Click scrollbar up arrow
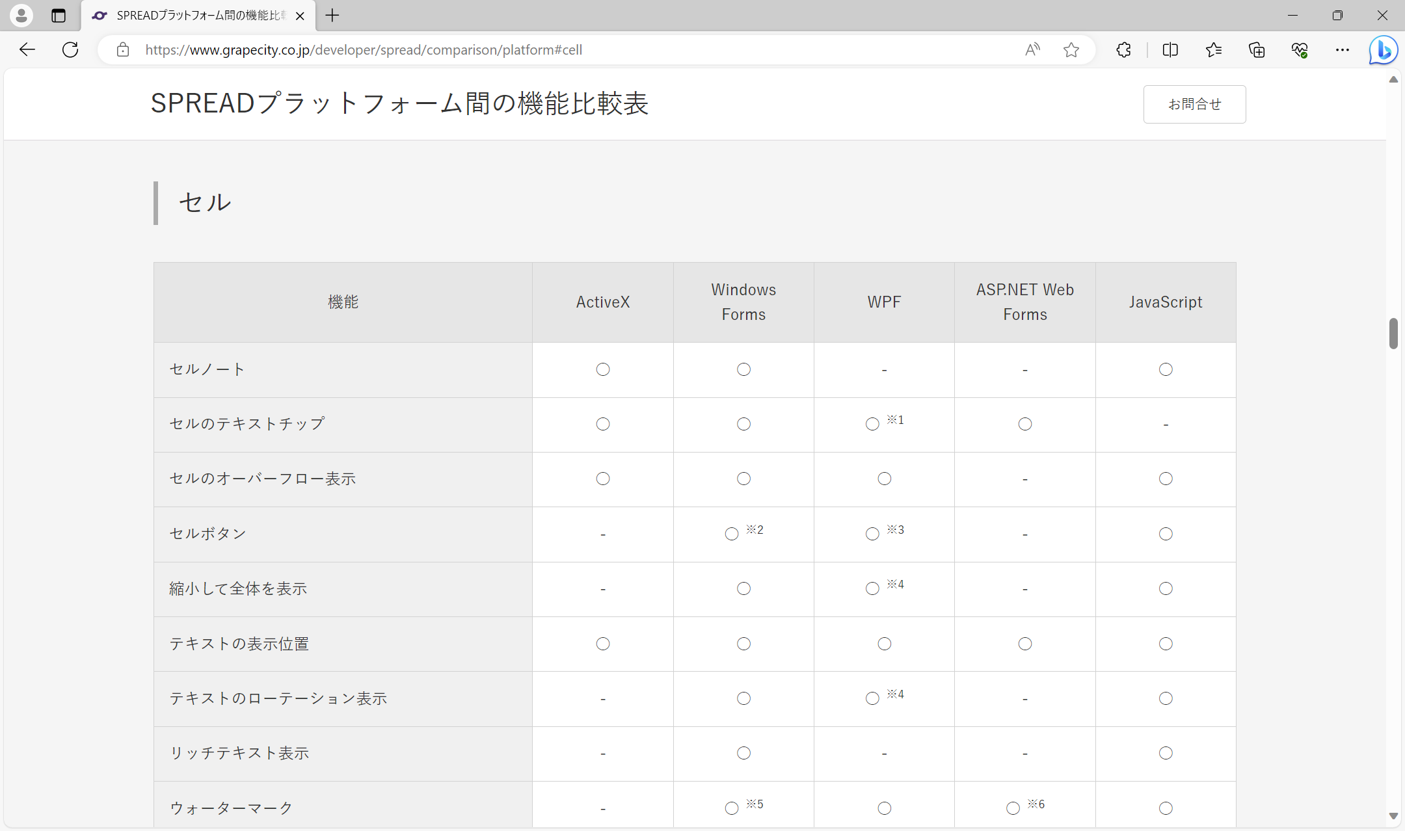 [x=1393, y=79]
